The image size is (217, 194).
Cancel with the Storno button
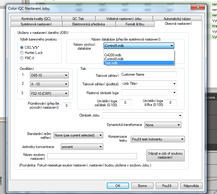(x=142, y=186)
